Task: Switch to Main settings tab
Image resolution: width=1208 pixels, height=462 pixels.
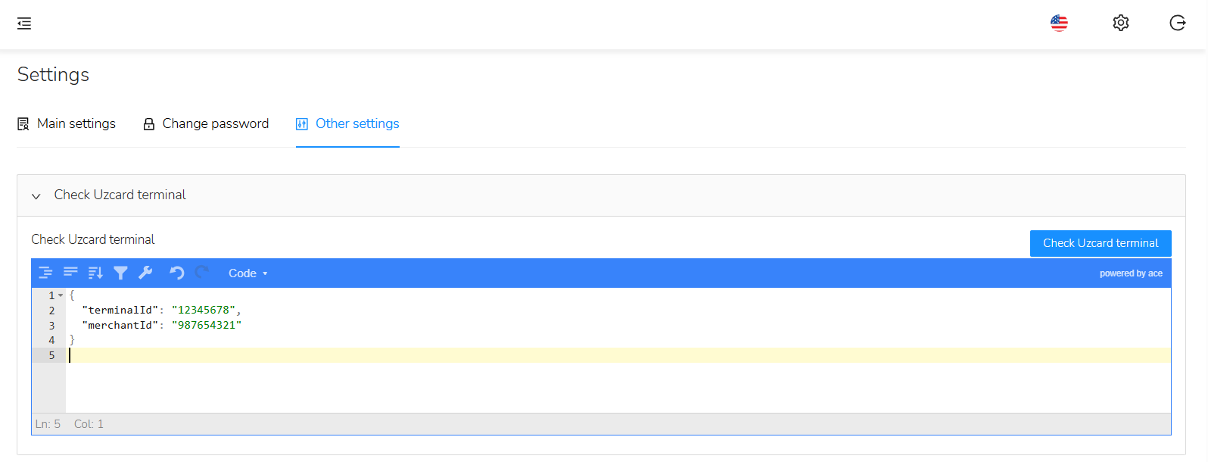Action: tap(67, 124)
